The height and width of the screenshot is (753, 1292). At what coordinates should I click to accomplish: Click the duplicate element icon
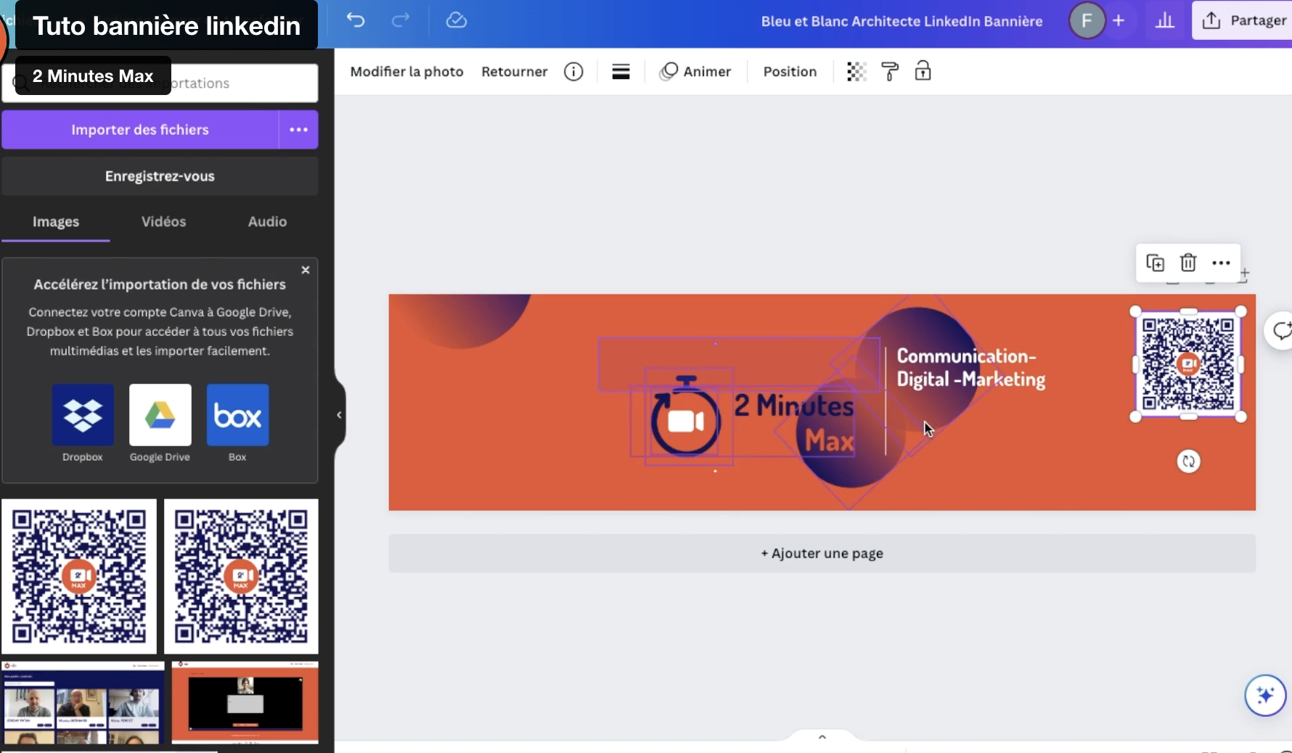1156,263
